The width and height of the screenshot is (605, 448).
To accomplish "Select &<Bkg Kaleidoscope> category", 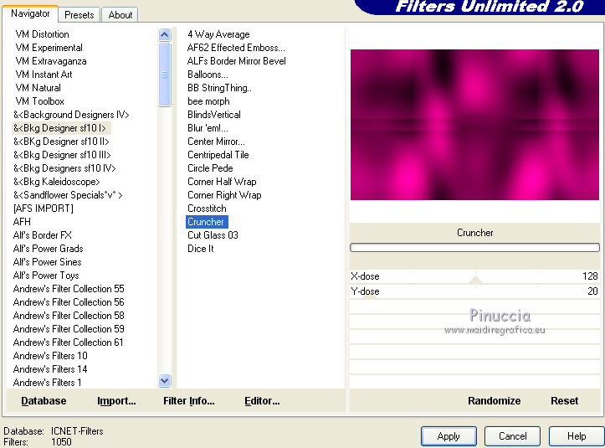I will point(56,182).
